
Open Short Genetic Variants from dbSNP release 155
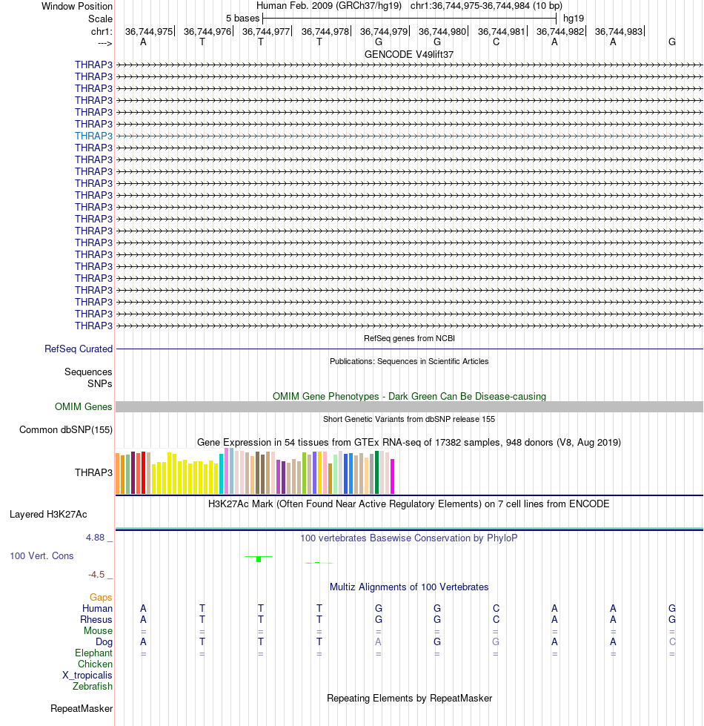[409, 419]
